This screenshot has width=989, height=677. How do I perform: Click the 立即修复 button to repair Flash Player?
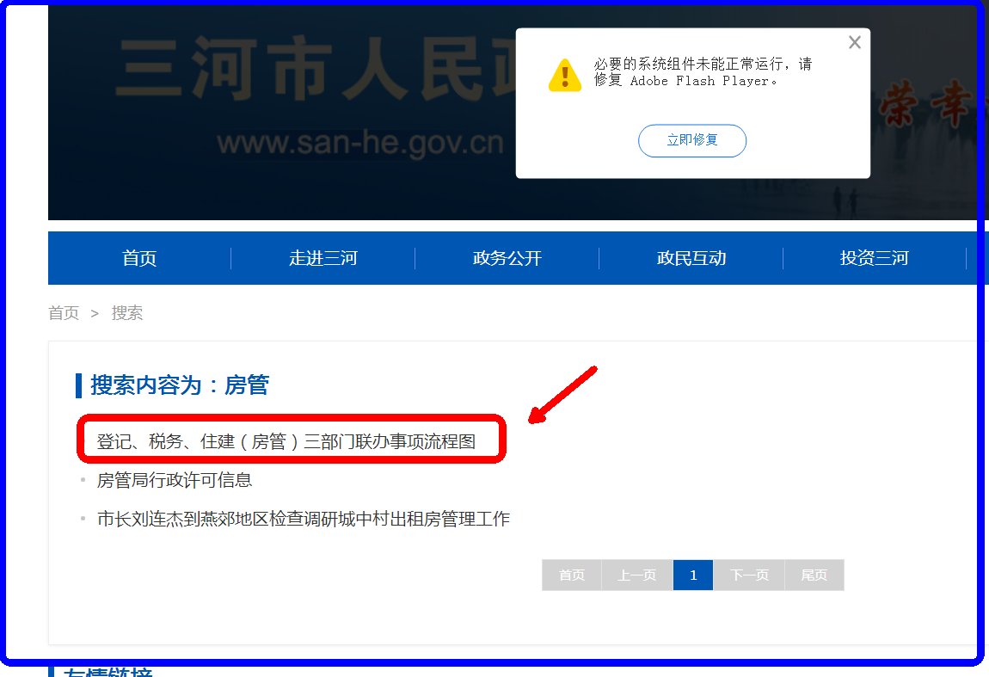pyautogui.click(x=691, y=140)
